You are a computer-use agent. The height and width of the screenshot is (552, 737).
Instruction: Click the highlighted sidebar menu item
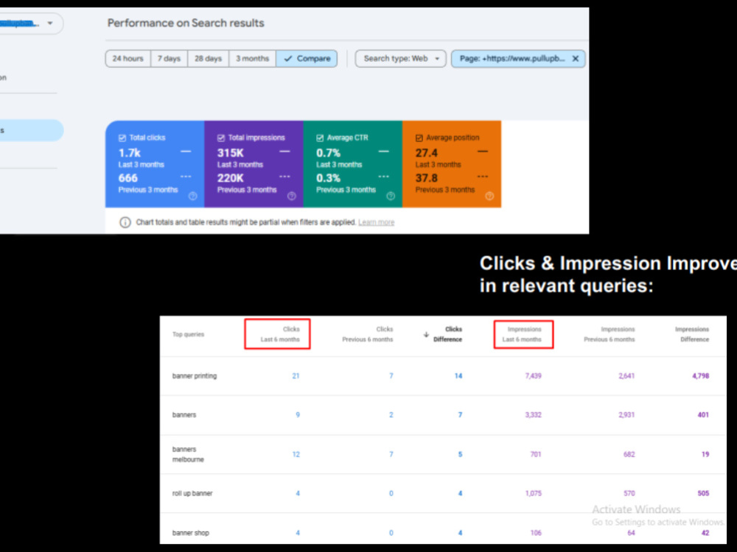pos(31,130)
